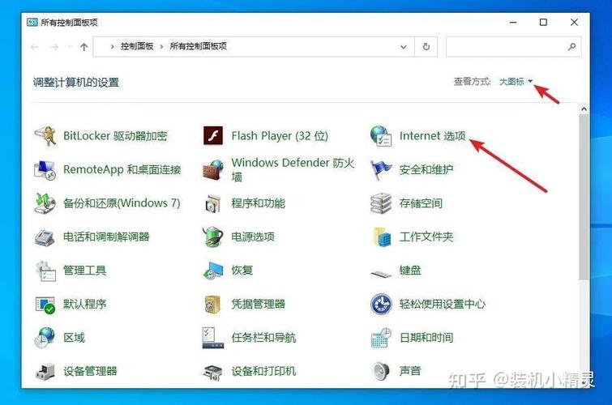Open the Internet 选项 text link
Viewport: 612px width, 405px height.
433,136
